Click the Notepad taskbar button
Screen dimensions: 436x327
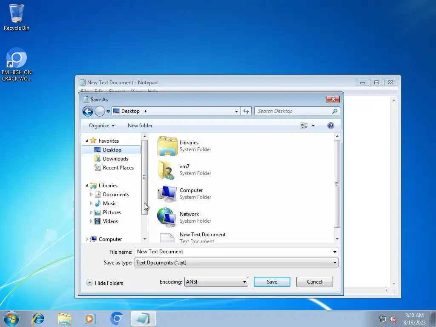tap(143, 318)
